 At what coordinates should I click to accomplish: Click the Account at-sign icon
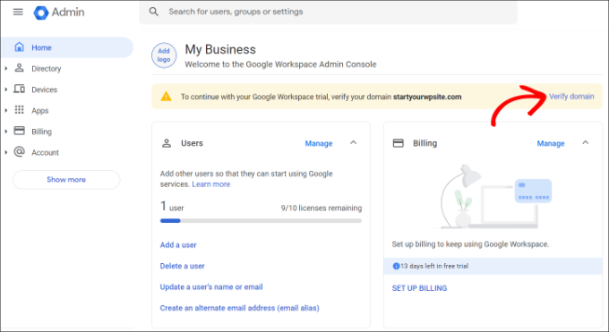point(19,151)
